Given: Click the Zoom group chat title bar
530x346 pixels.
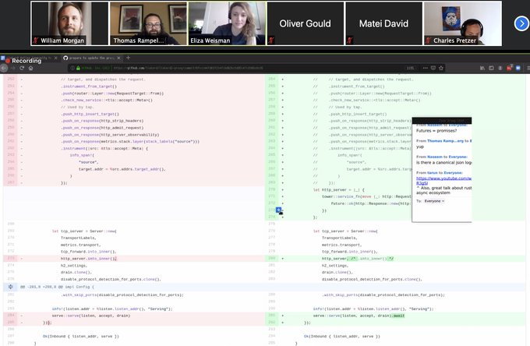Looking at the screenshot, I should tap(442, 120).
